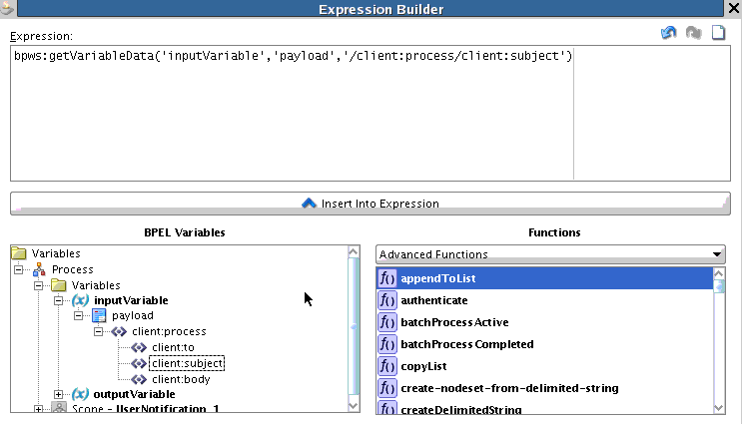Image resolution: width=742 pixels, height=424 pixels.
Task: Collapse the client:process element node
Action: (98, 332)
